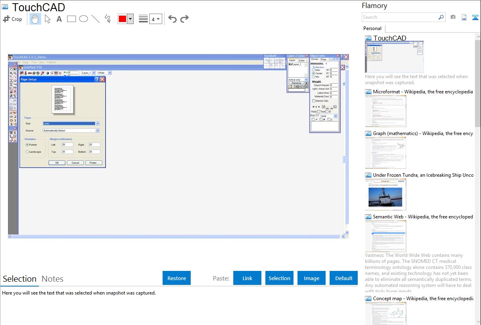This screenshot has height=325, width=481.
Task: Open the Concept map snapshot title
Action: (423, 298)
